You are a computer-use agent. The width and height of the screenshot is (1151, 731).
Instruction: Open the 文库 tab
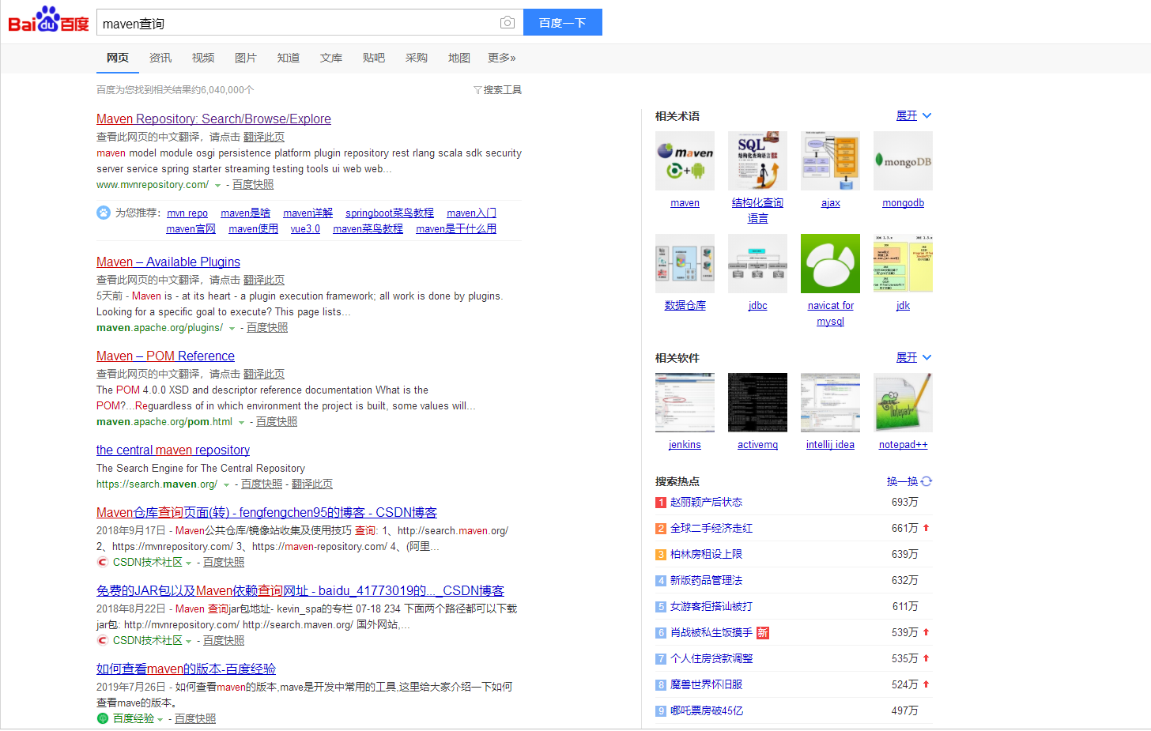click(x=331, y=58)
